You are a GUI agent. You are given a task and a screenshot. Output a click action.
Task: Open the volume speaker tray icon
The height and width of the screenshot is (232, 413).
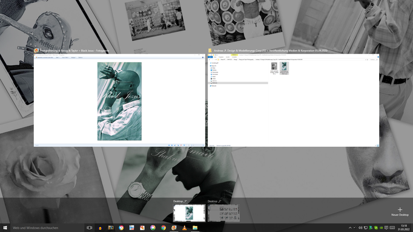click(360, 228)
